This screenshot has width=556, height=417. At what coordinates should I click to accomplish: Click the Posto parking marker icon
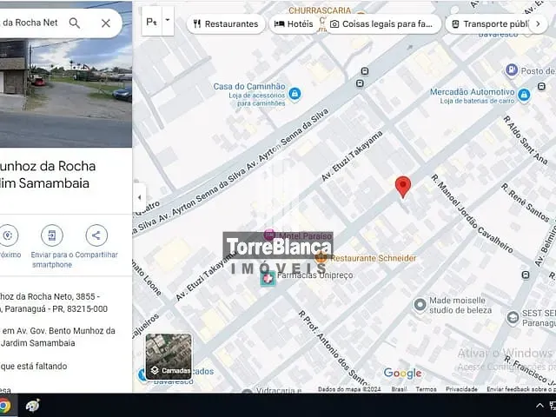(512, 70)
